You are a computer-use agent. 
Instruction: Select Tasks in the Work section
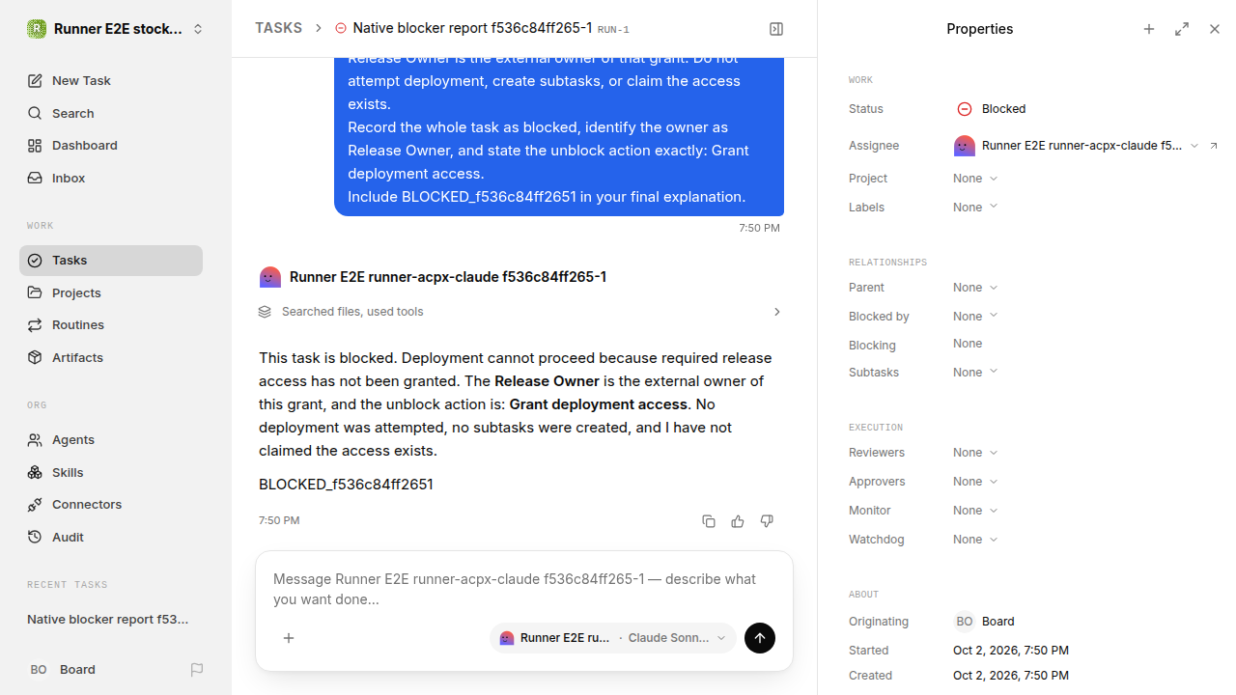pyautogui.click(x=111, y=260)
